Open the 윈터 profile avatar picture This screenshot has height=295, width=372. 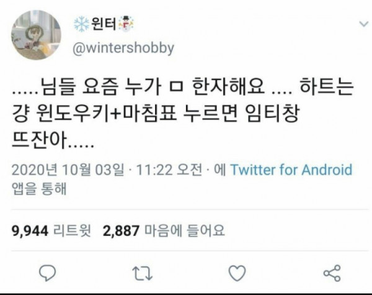coord(36,35)
